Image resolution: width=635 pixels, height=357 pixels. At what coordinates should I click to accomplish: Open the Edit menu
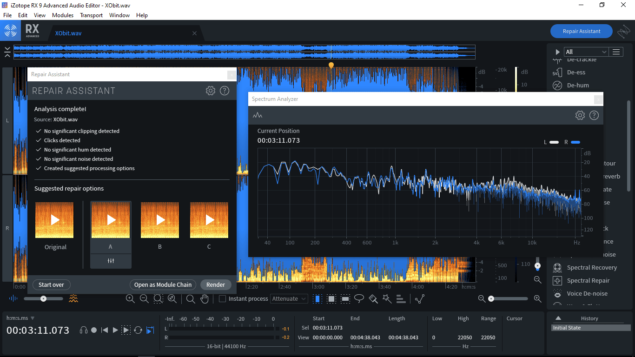(23, 15)
